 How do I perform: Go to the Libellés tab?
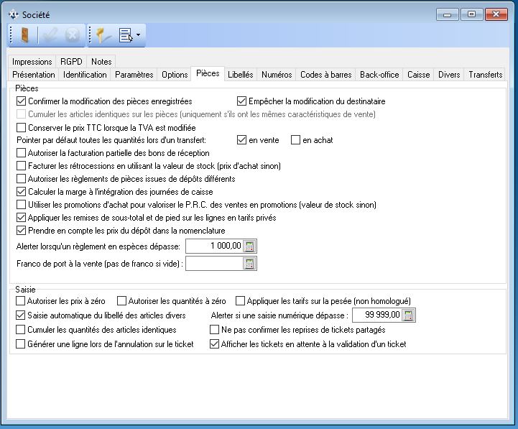241,75
